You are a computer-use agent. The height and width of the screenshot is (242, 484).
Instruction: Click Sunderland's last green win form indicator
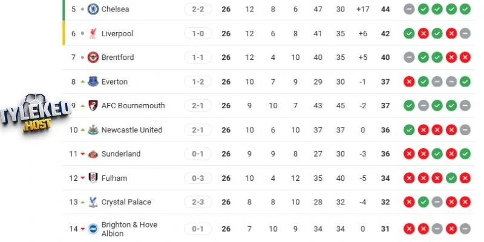tap(465, 154)
